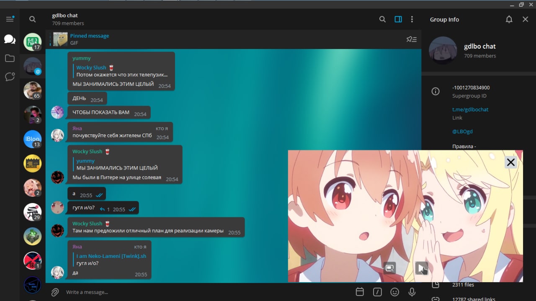Open the @LBOgd mention link
Image resolution: width=536 pixels, height=301 pixels.
tap(462, 131)
